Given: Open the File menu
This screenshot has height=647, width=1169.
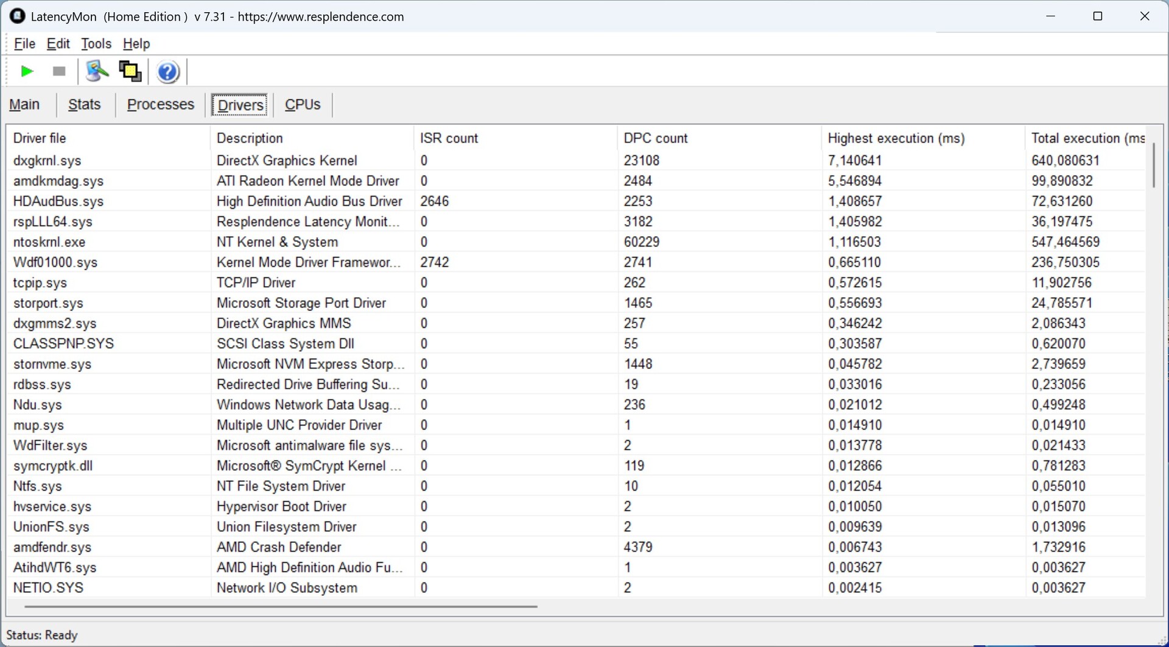Looking at the screenshot, I should (24, 44).
